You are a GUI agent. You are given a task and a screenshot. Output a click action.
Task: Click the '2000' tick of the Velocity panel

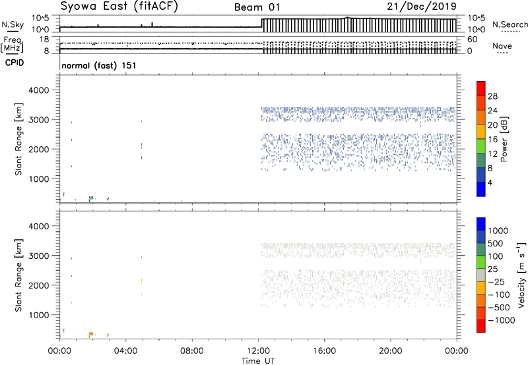[x=39, y=286]
